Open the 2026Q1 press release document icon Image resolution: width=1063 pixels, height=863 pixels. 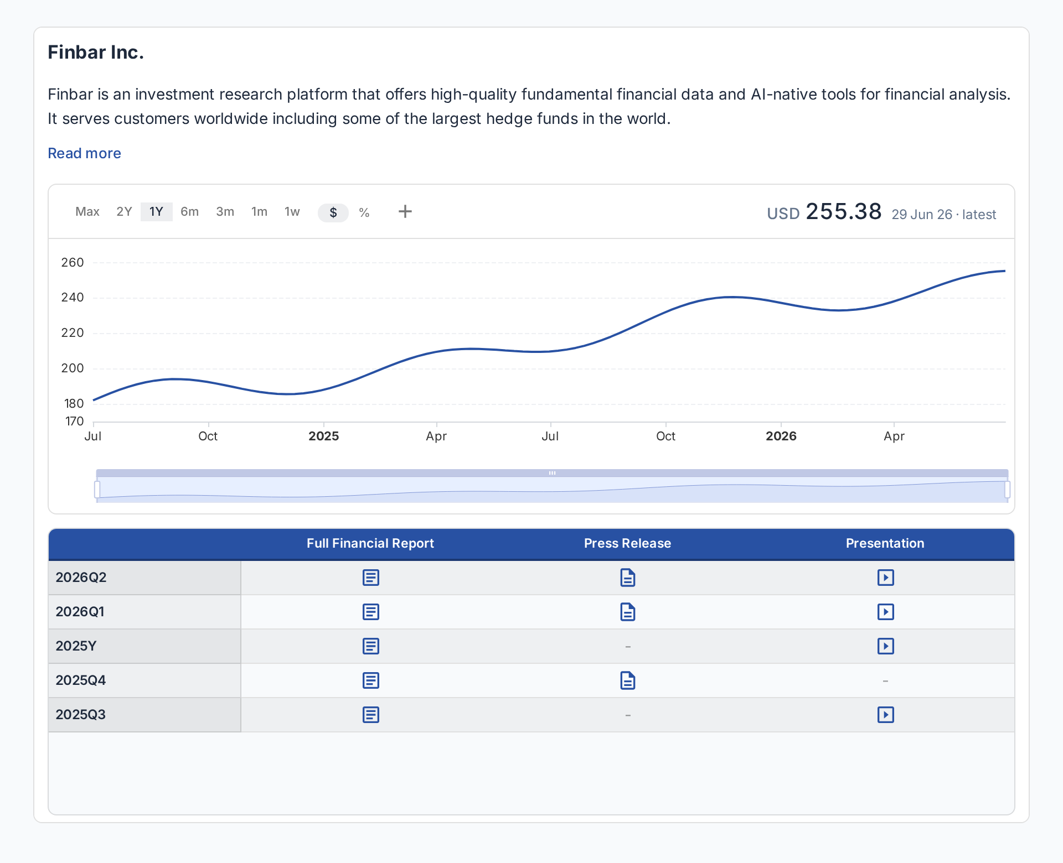(627, 612)
